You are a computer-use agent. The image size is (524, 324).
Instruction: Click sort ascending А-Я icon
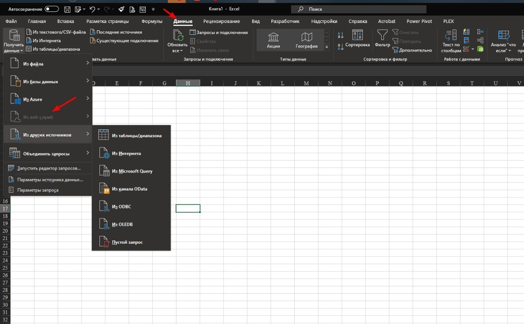tap(341, 36)
